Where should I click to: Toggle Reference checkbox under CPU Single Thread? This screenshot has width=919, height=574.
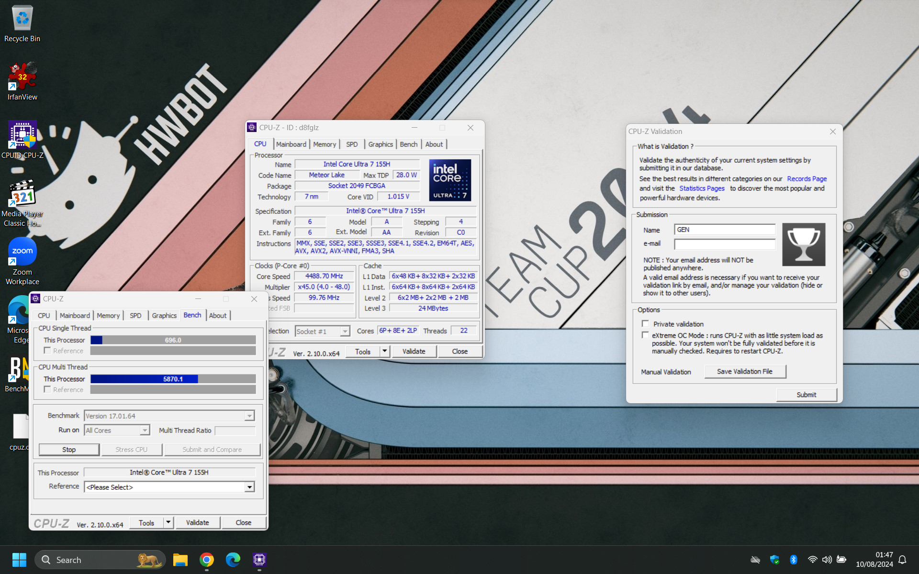tap(47, 351)
